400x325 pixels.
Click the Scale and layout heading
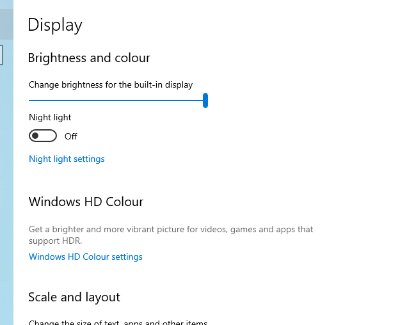coord(74,297)
